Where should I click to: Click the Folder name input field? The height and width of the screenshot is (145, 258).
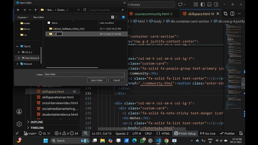[x=84, y=74]
